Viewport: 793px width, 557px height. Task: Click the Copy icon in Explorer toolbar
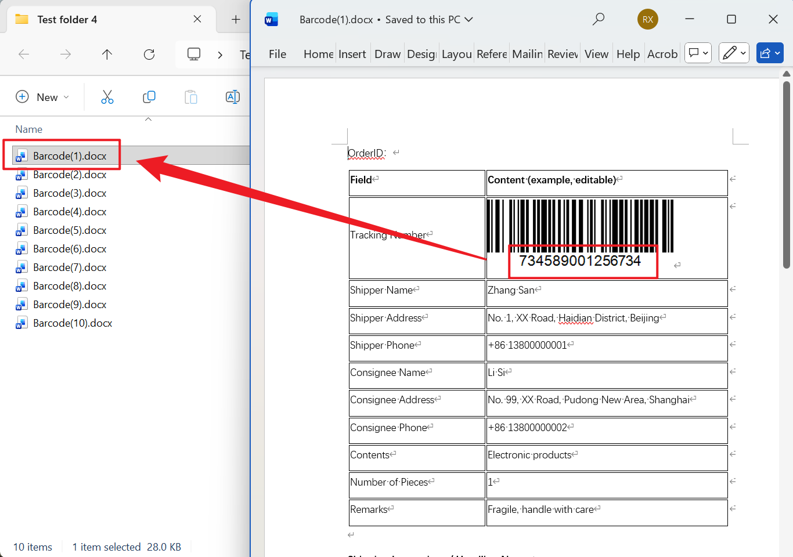(x=149, y=97)
